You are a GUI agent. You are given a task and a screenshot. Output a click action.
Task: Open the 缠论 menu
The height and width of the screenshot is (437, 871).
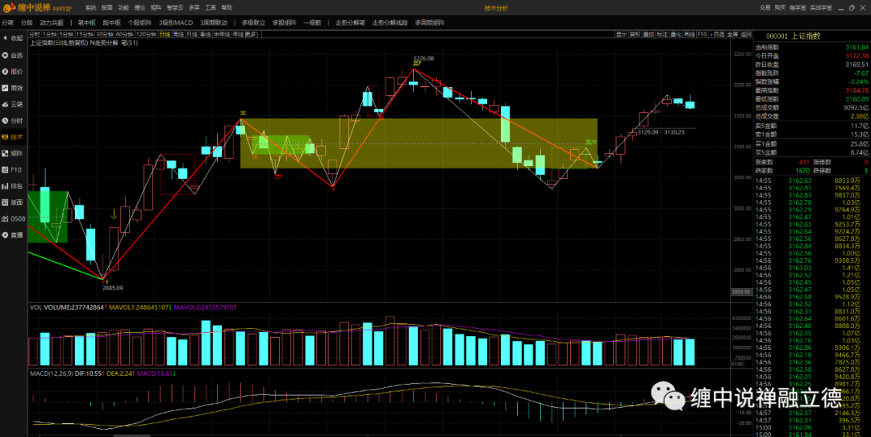point(140,8)
